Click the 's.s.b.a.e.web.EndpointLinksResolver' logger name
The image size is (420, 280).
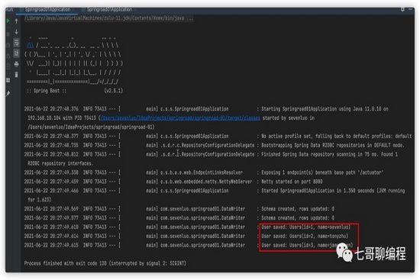(x=202, y=172)
